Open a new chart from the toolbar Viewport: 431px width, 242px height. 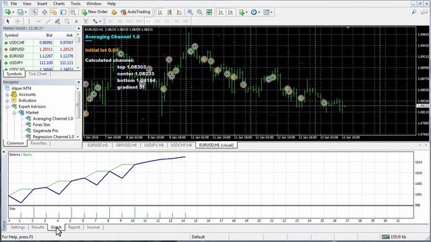(7, 12)
